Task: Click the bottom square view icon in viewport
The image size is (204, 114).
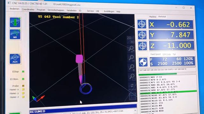Action: click(x=133, y=96)
